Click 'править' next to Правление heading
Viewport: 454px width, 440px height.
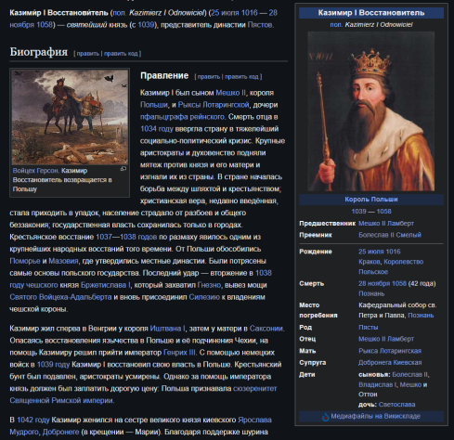coord(209,77)
